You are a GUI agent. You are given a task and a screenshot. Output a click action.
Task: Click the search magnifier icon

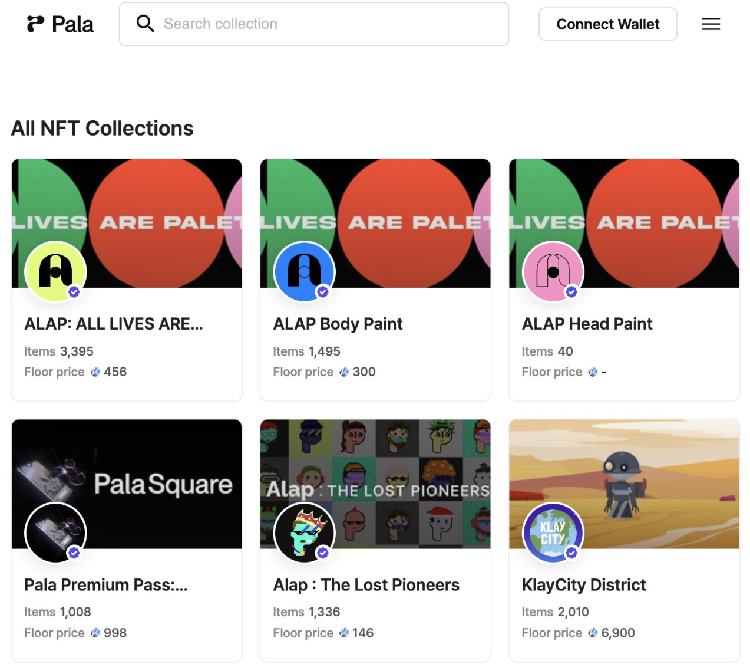click(x=145, y=24)
